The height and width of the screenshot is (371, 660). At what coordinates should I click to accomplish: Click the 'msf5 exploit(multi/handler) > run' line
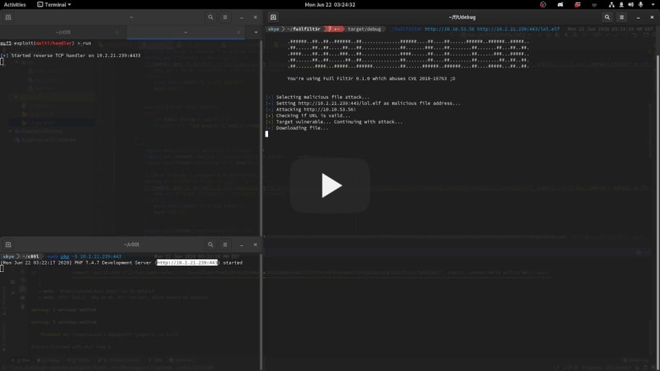[x=45, y=43]
